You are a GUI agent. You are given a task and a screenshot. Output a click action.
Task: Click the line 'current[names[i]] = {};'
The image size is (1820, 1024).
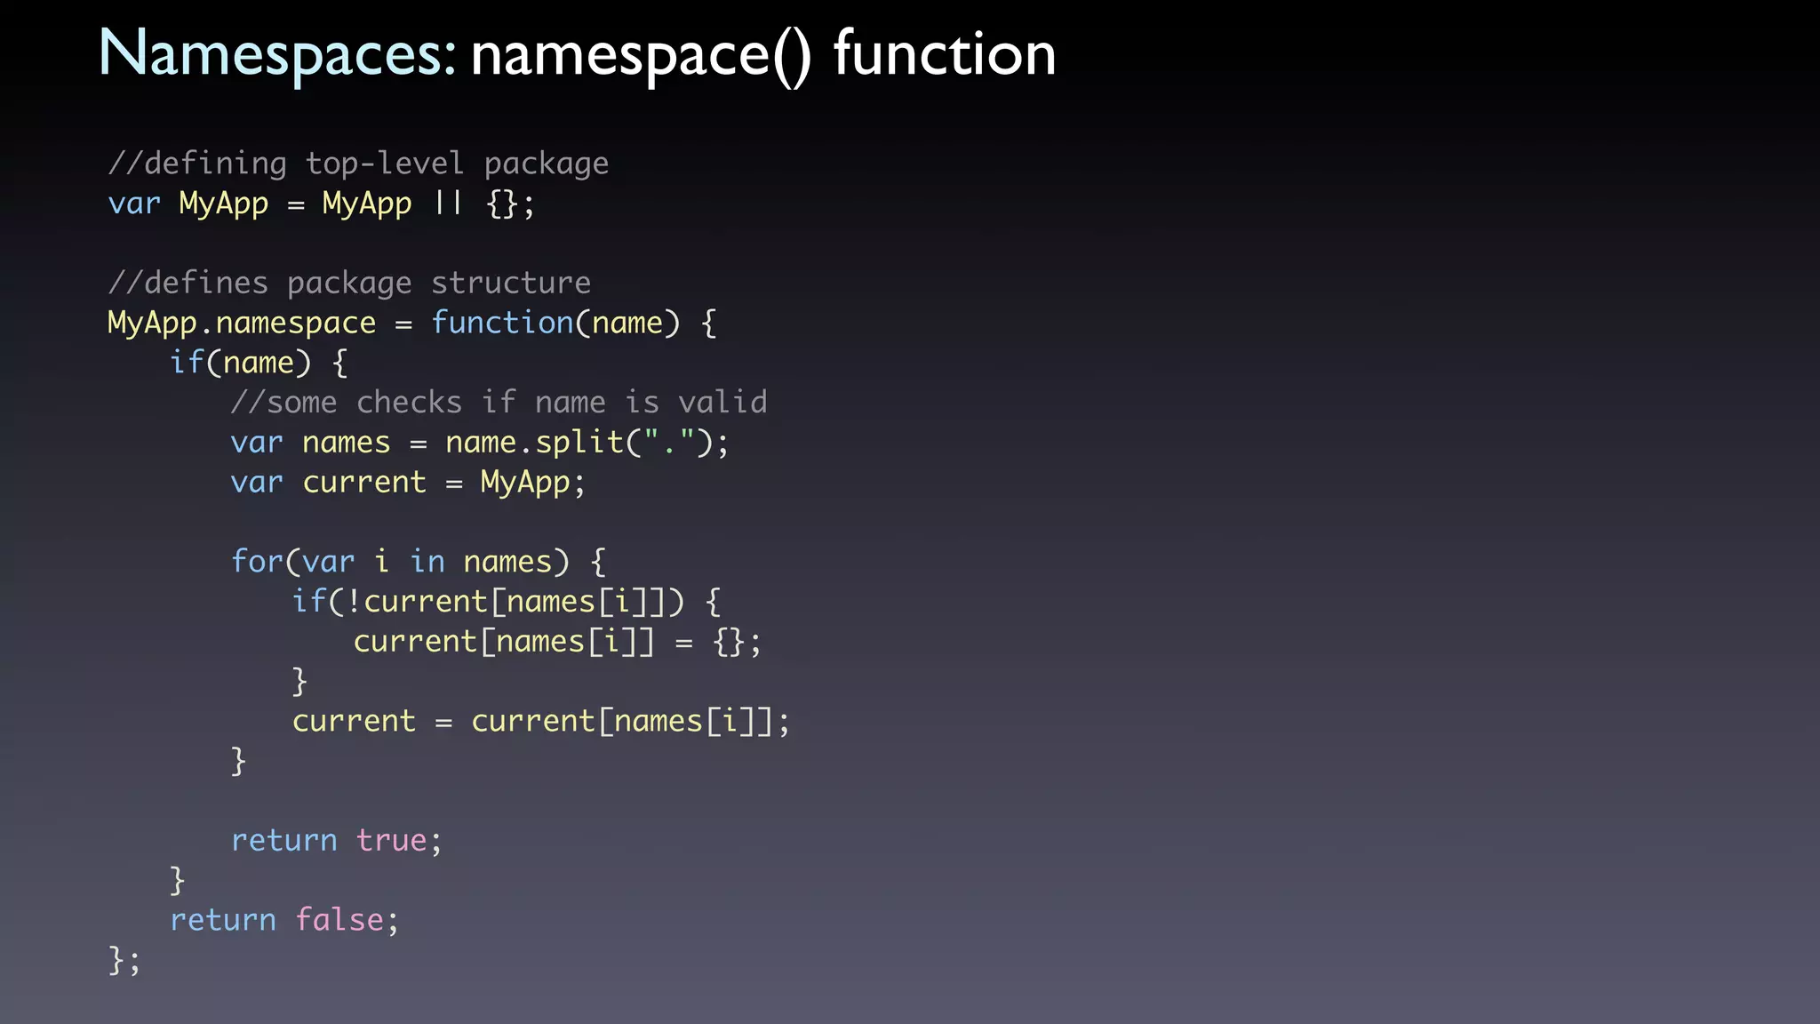click(558, 642)
